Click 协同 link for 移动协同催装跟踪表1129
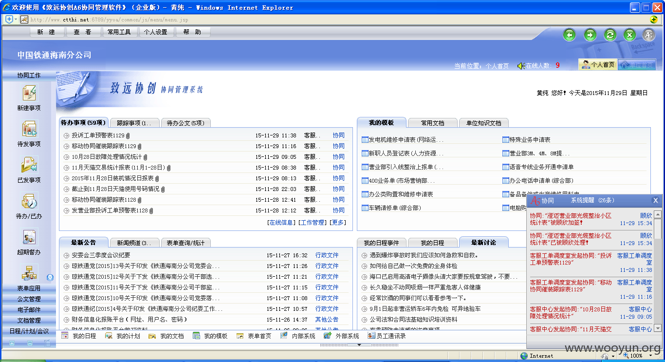The height and width of the screenshot is (362, 665). 338,146
